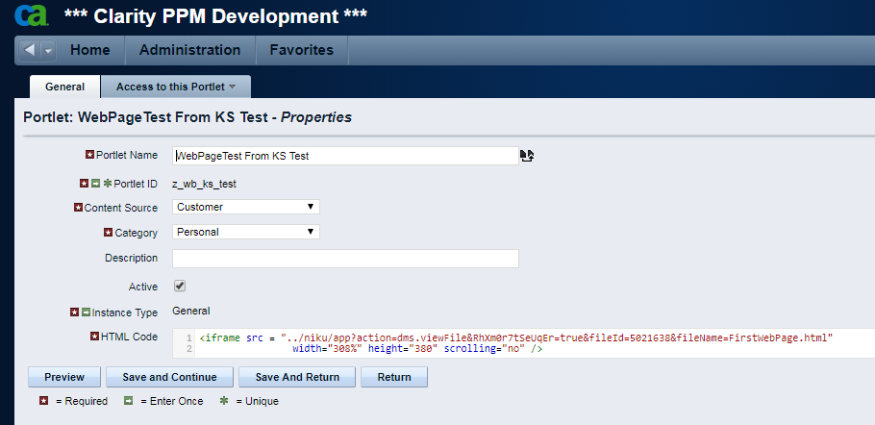Open the Favorites menu
The width and height of the screenshot is (875, 425).
tap(301, 50)
